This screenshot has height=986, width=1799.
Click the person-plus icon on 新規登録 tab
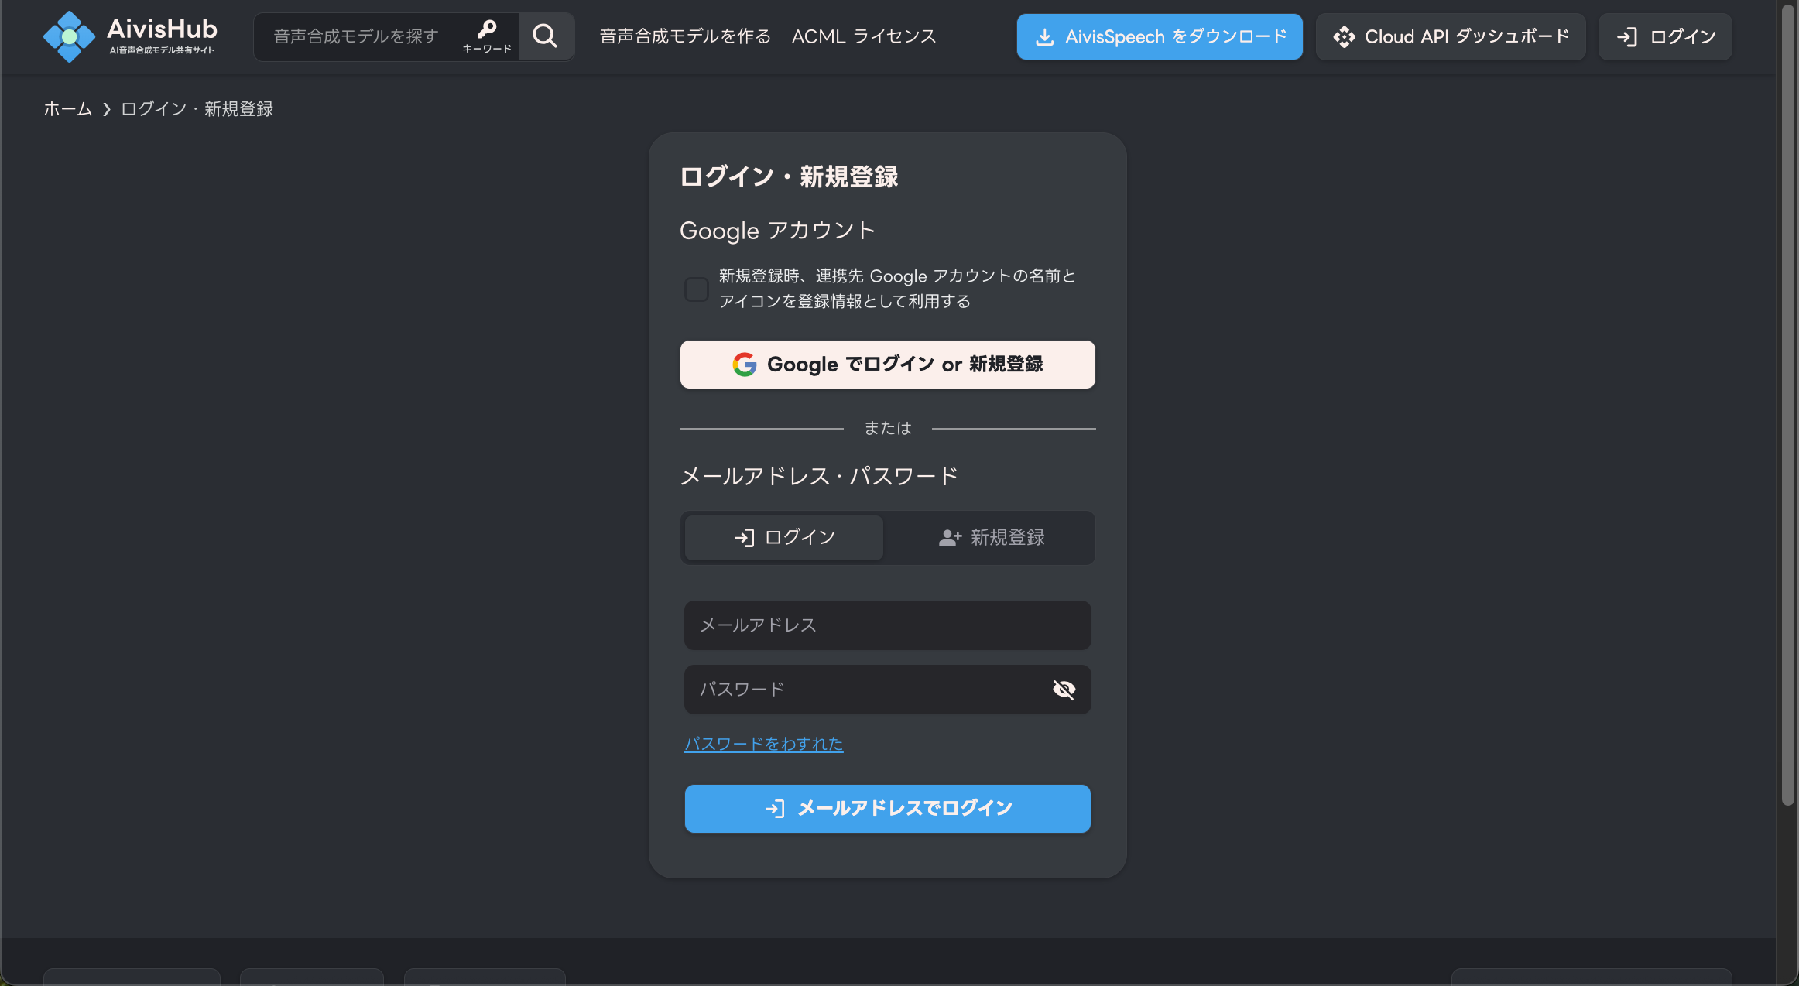(x=950, y=537)
